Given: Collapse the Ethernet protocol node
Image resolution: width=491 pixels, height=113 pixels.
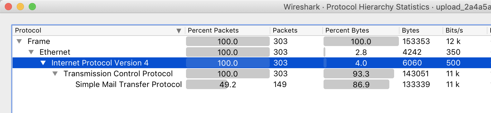Looking at the screenshot, I should [31, 52].
